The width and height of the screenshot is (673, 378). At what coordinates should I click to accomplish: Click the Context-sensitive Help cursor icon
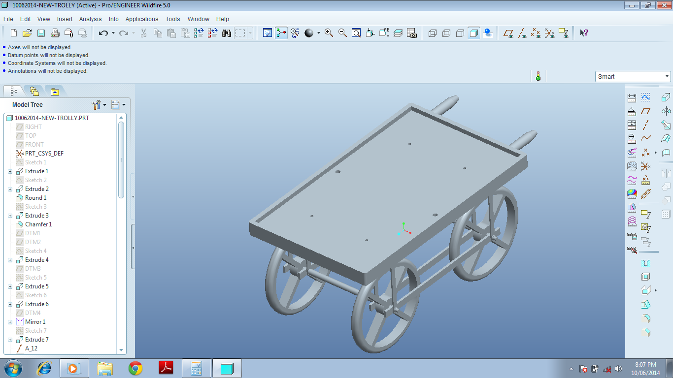tap(584, 33)
